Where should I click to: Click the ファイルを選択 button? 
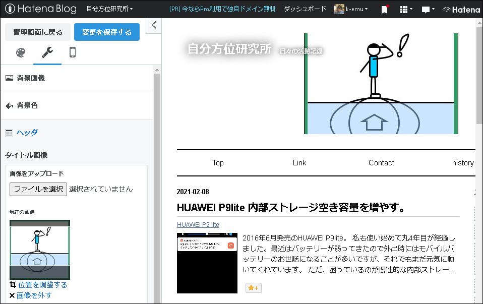(38, 189)
